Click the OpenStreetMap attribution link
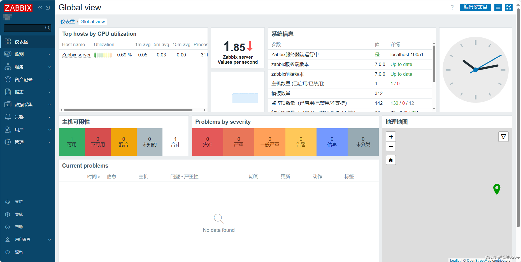521x262 pixels. pos(479,260)
